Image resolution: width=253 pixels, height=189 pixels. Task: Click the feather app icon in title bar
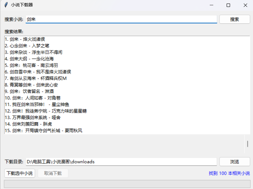click(x=6, y=5)
